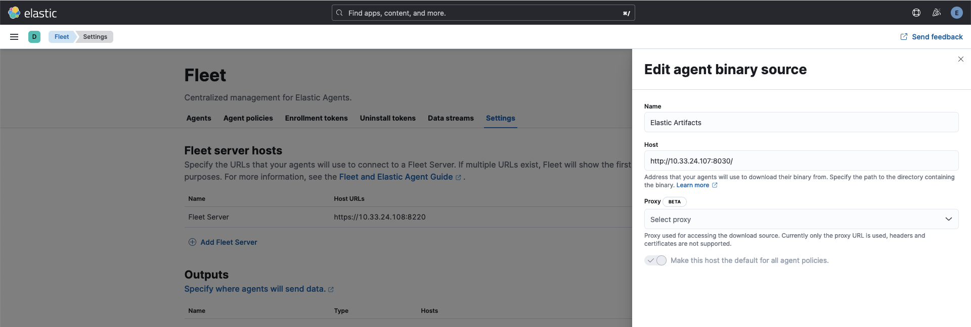Click the BETA badge next to Proxy

[675, 202]
